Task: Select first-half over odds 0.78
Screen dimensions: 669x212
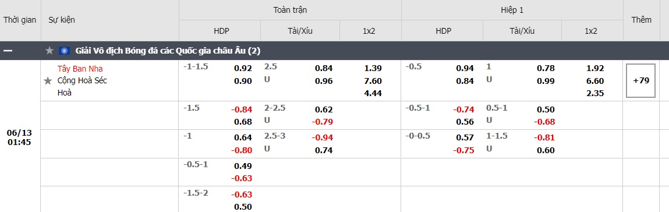Action: [546, 68]
